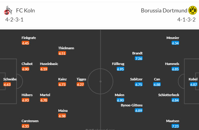Click player Füllkrug on the pitch
Image resolution: width=199 pixels, height=130 pixels.
tap(118, 64)
